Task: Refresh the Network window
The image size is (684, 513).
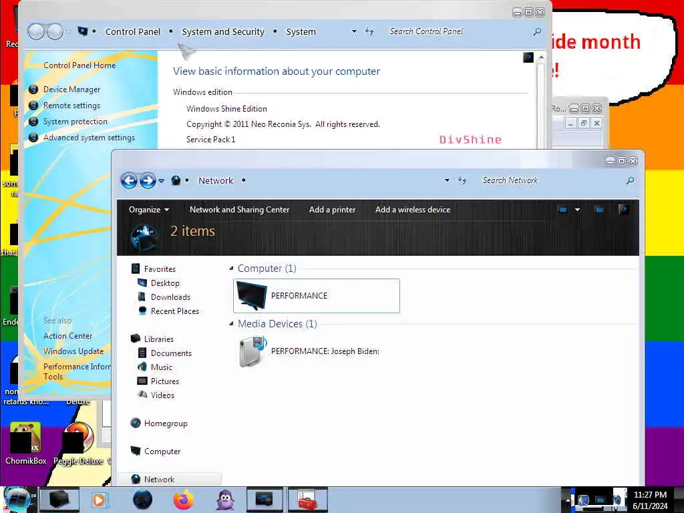Action: point(462,180)
